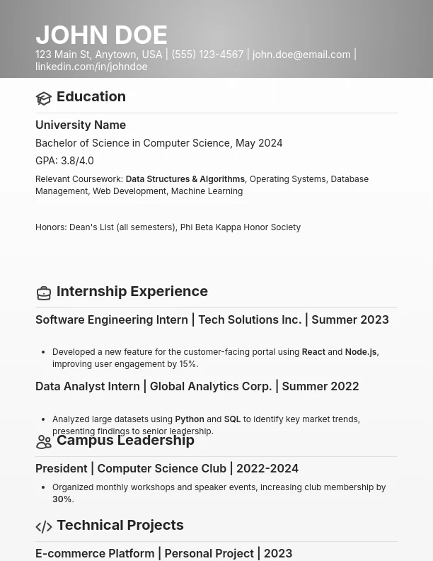Screen dimensions: 433x561
Task: Click the people Campus Leadership icon
Action: point(44,443)
